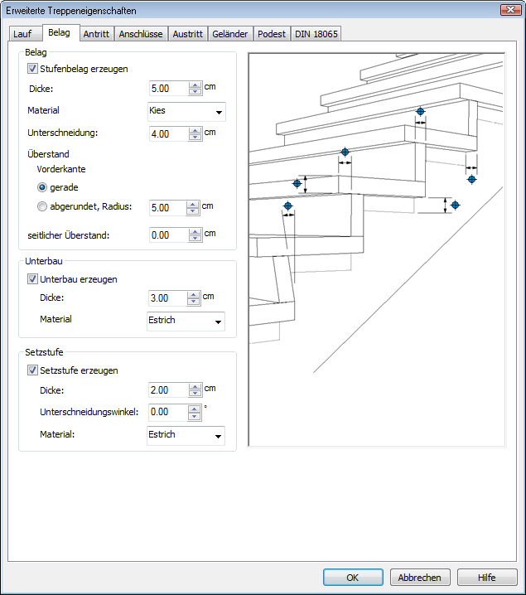Click the Unterbau Dicke field with 3.00
This screenshot has width=526, height=595.
167,298
